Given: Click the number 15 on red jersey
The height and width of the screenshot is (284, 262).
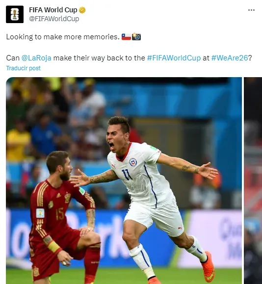Looking at the screenshot, I should tap(60, 214).
